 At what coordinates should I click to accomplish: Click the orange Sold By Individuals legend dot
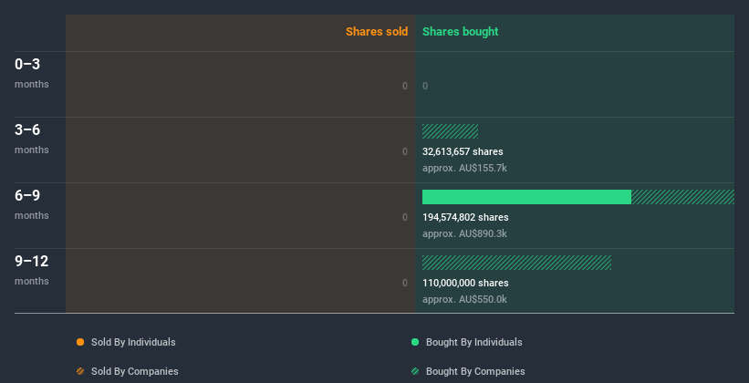point(80,342)
